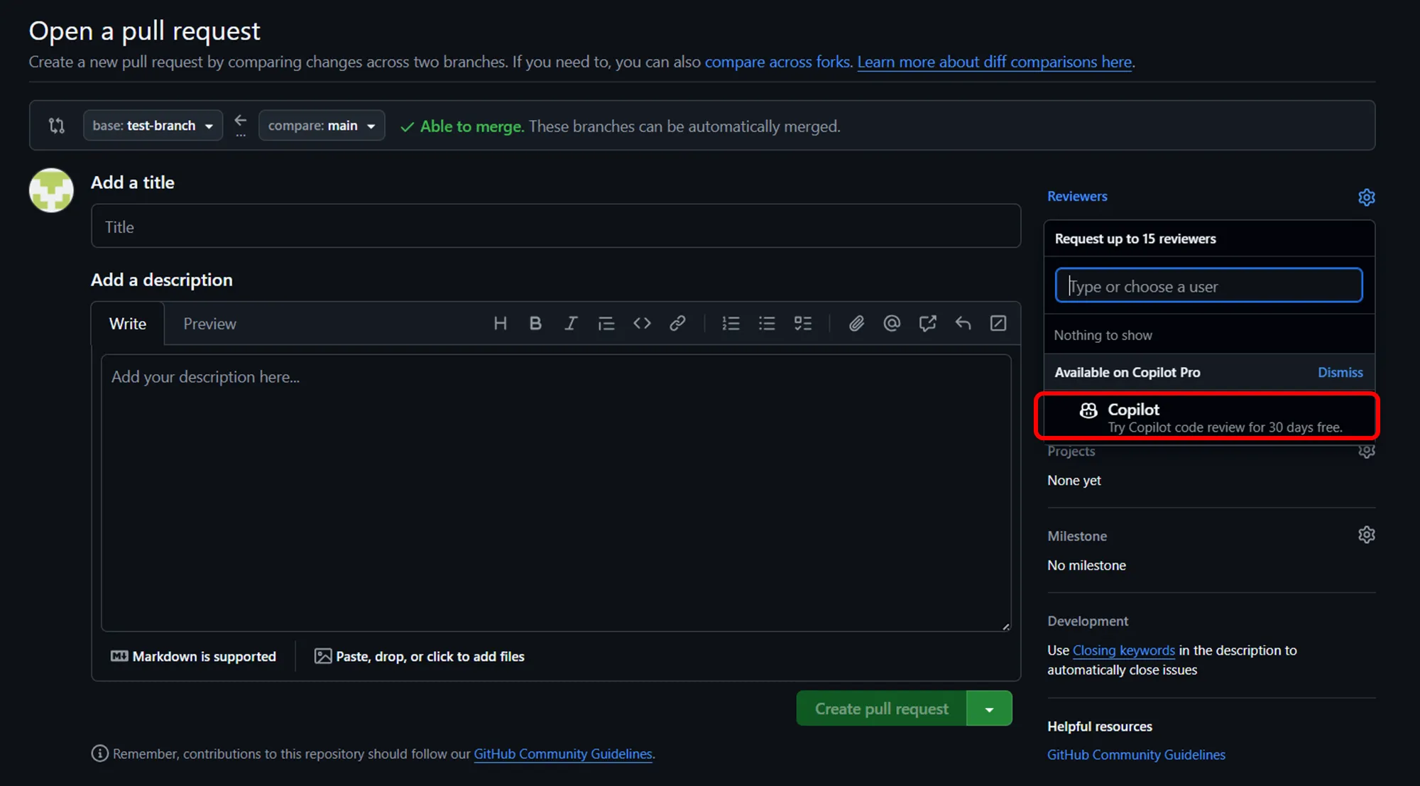Screen dimensions: 1420x786
Task: Mention a user with the @ icon
Action: pyautogui.click(x=892, y=323)
